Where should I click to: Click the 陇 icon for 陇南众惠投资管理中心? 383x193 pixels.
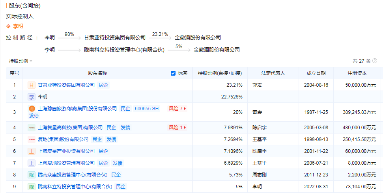(32, 175)
